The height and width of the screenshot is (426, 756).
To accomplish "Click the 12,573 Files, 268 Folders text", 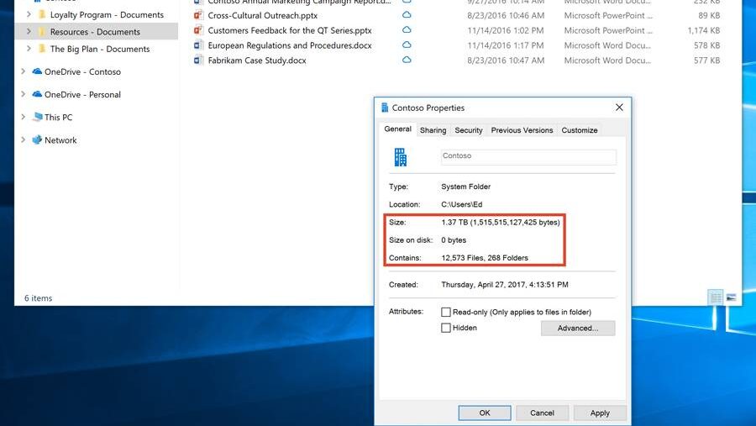I will coord(485,258).
